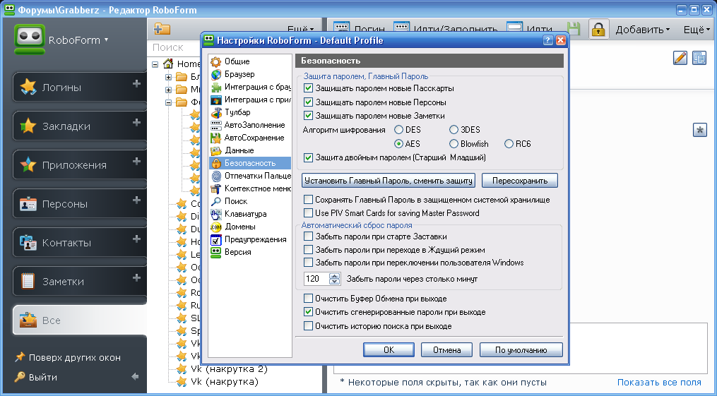Enable Очистить историю поиска при выходе
Screen dimensions: 717x396
pyautogui.click(x=308, y=326)
